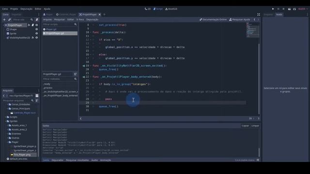Stop the running scene
The height and width of the screenshot is (174, 310).
(283, 9)
